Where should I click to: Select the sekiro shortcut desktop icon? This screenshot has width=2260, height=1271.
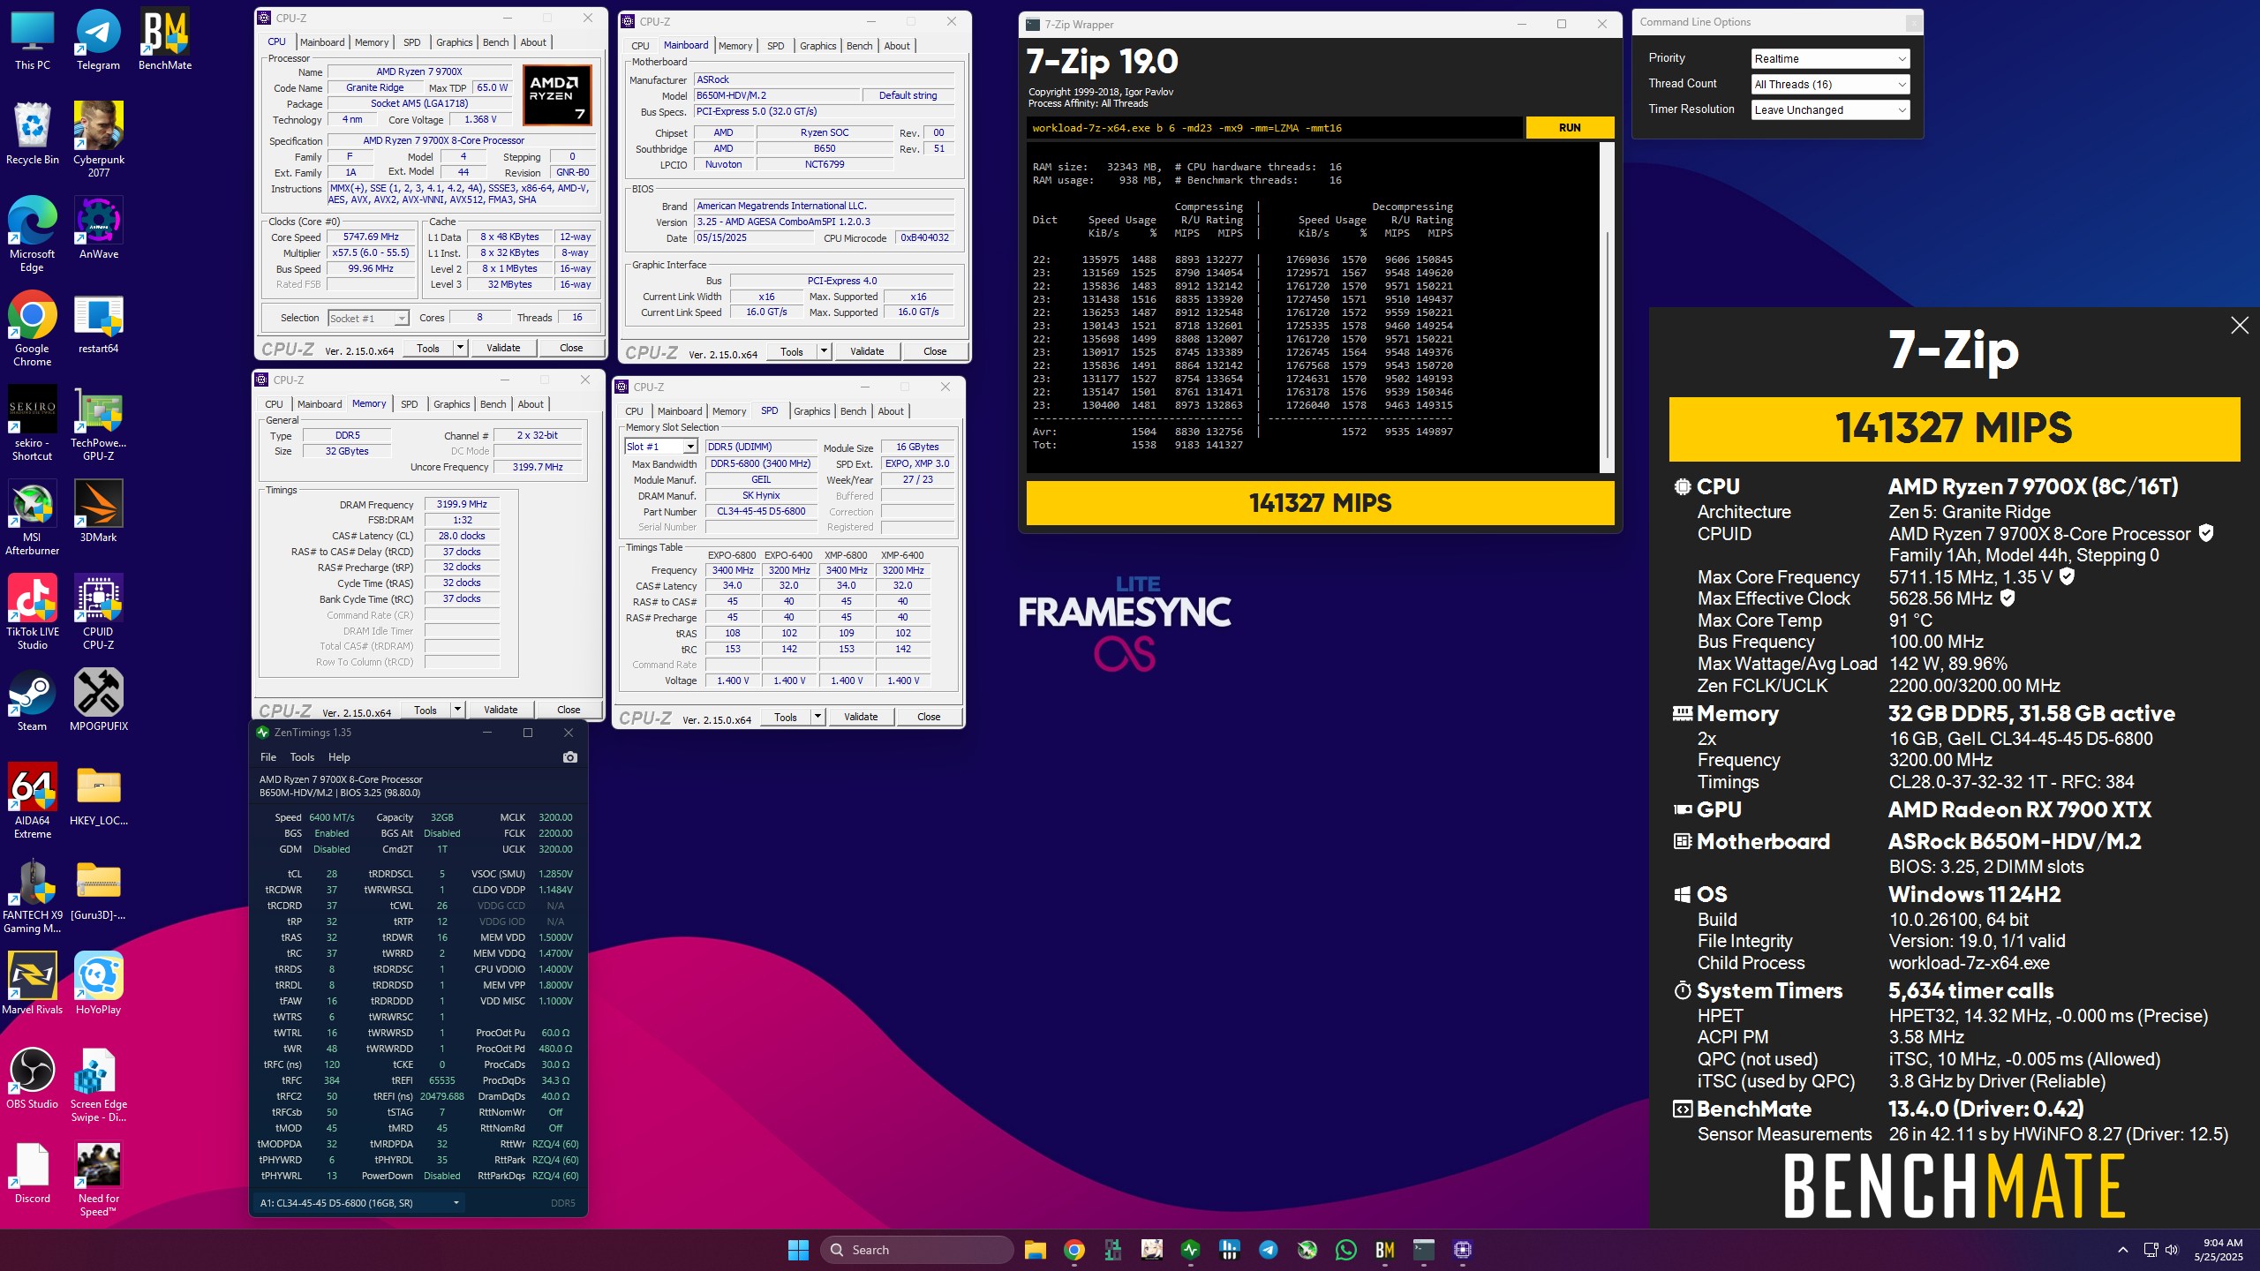(x=33, y=424)
